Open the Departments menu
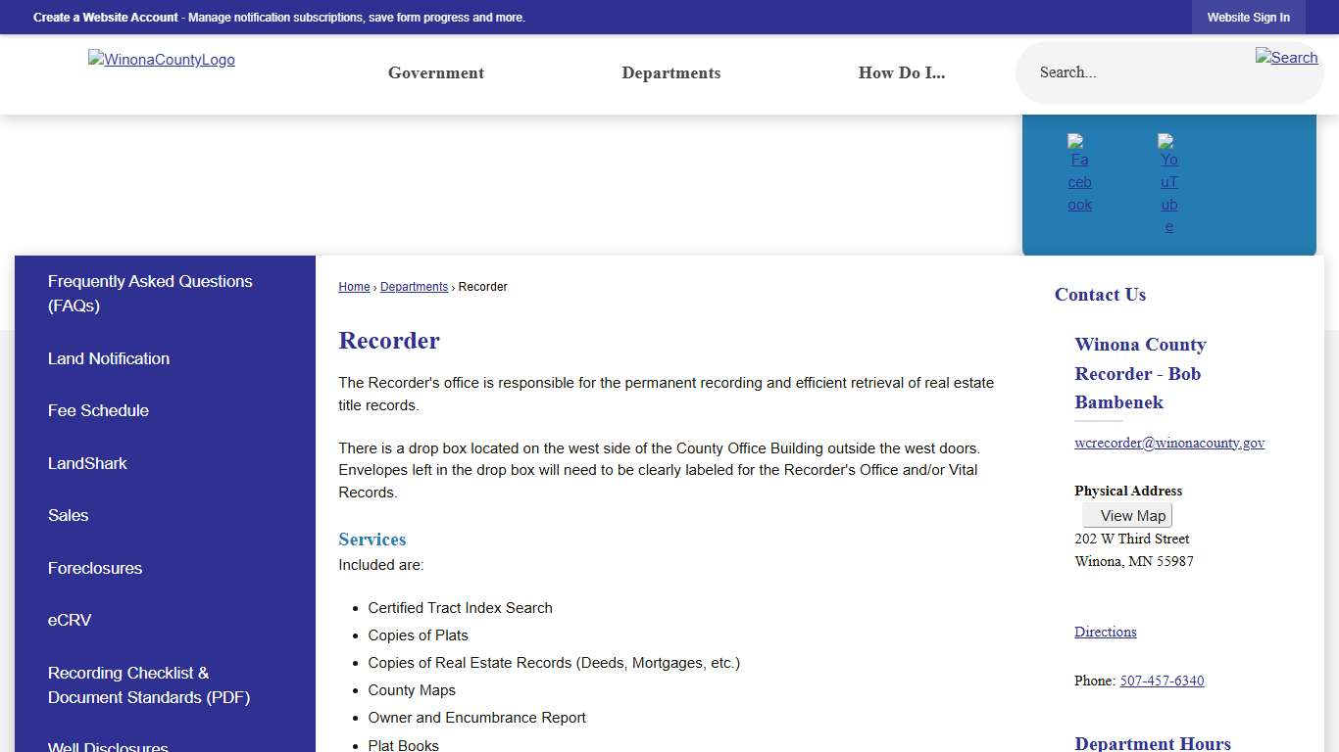 point(670,73)
